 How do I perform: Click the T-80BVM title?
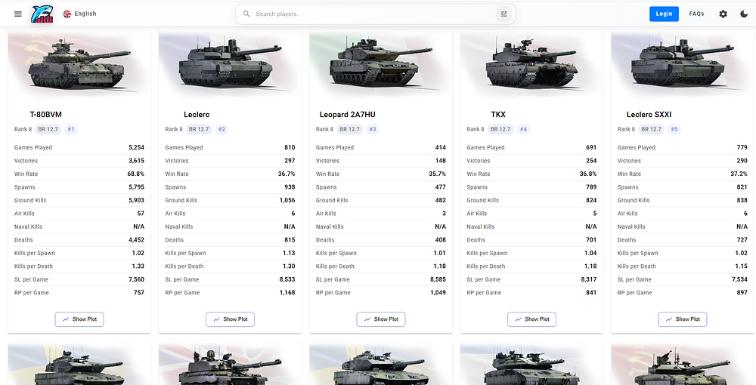click(x=46, y=115)
